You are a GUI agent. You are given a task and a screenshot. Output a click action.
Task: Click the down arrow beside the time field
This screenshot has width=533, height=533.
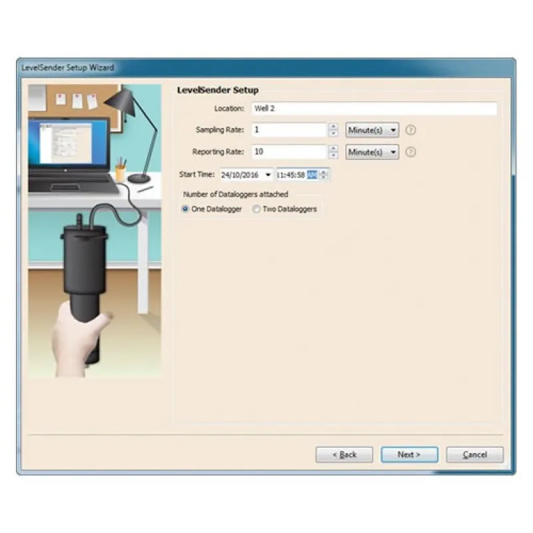coord(324,177)
